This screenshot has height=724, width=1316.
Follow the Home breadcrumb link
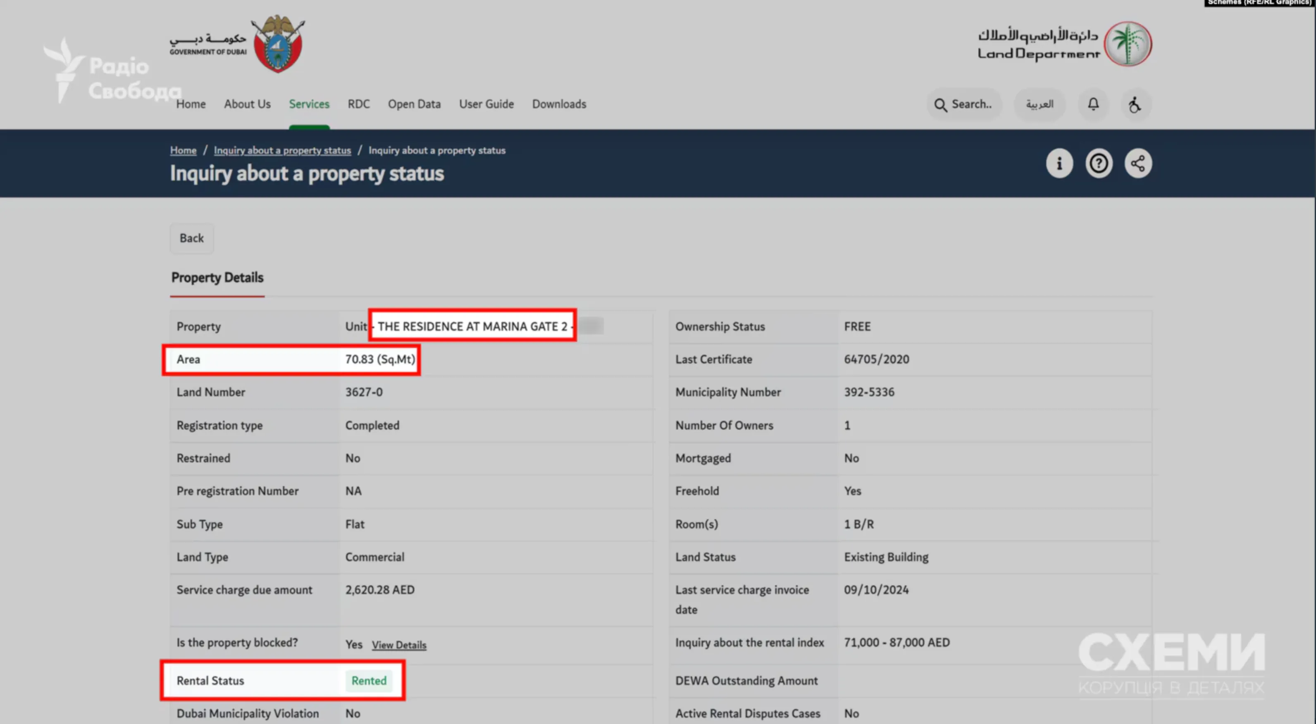[x=183, y=150]
